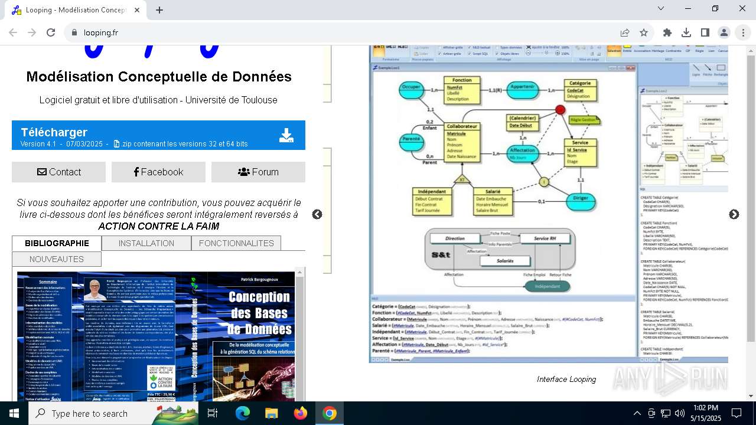
Task: Select the Looping - Modélisation browser tab
Action: click(x=75, y=10)
